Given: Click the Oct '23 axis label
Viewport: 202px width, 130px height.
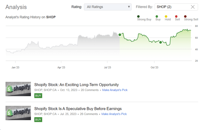Looking at the screenshot, I should click(x=154, y=67).
